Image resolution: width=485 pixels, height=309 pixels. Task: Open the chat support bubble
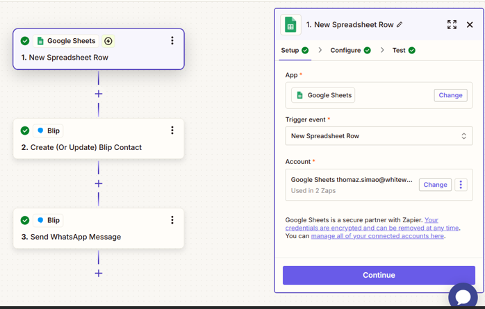tap(463, 297)
